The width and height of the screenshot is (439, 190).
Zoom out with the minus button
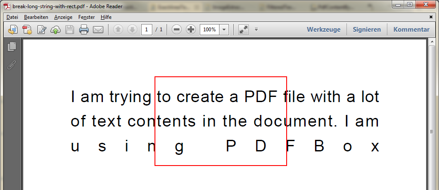(176, 30)
